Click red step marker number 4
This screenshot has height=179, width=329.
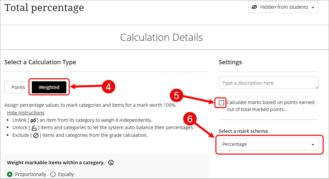[x=108, y=87]
